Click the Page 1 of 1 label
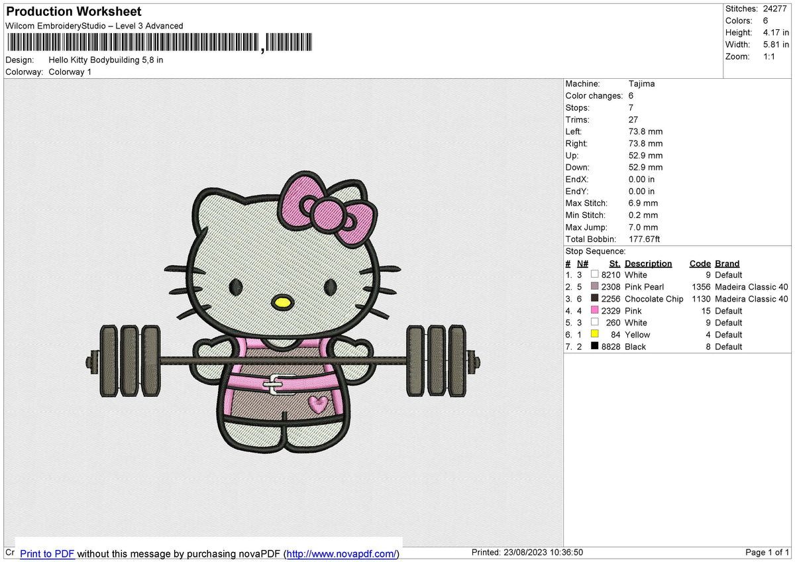This screenshot has width=795, height=562. (767, 552)
